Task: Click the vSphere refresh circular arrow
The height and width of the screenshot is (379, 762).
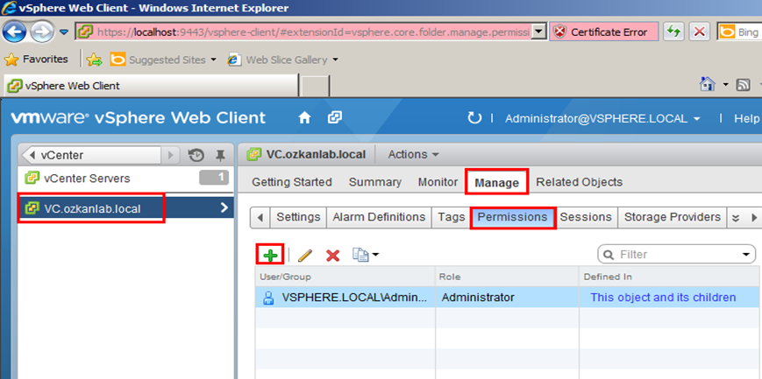Action: (x=474, y=118)
